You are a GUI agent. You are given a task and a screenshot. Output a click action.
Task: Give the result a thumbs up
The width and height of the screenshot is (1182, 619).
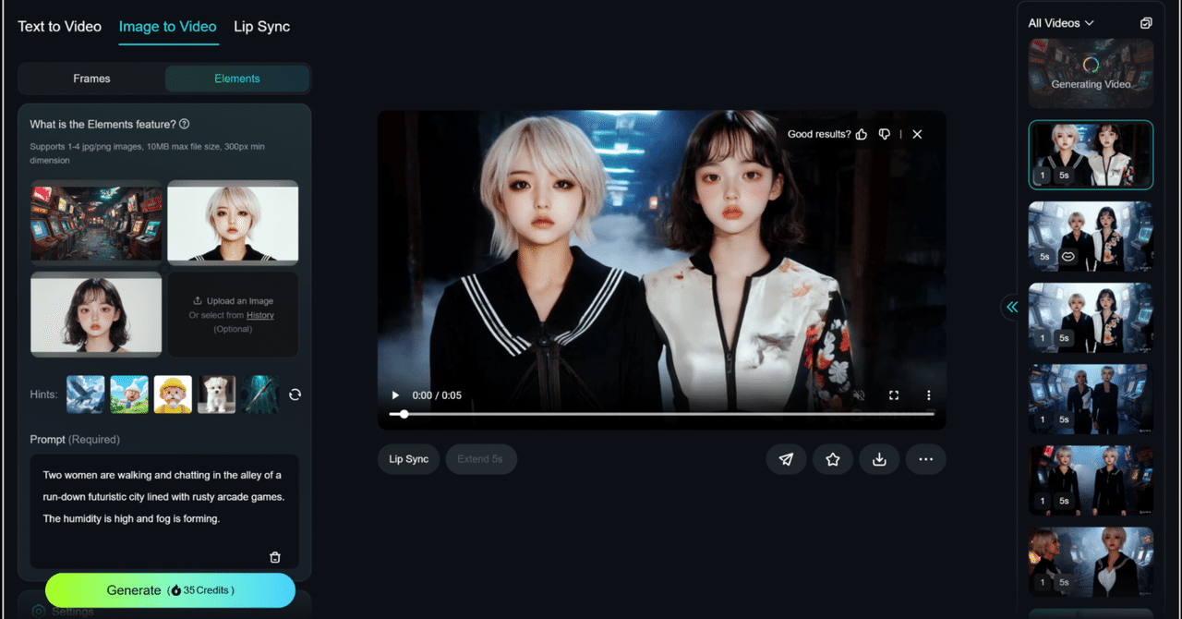[861, 134]
